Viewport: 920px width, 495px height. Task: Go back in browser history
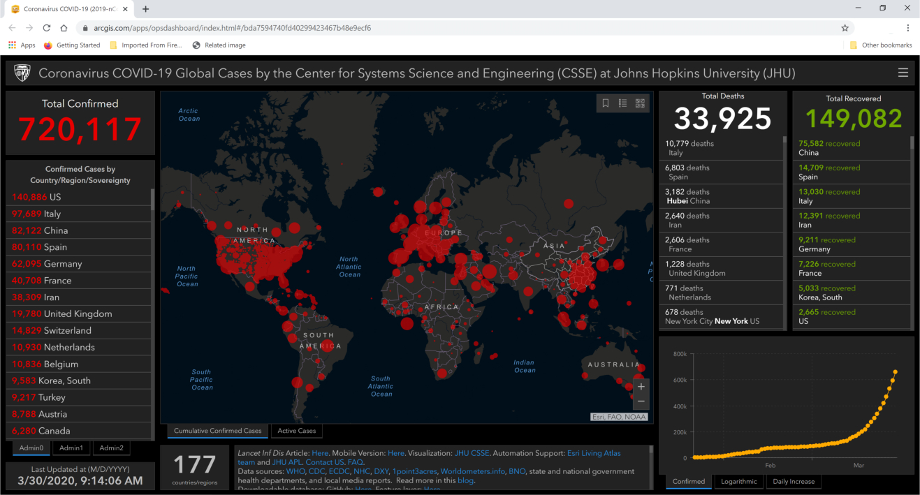(x=13, y=28)
